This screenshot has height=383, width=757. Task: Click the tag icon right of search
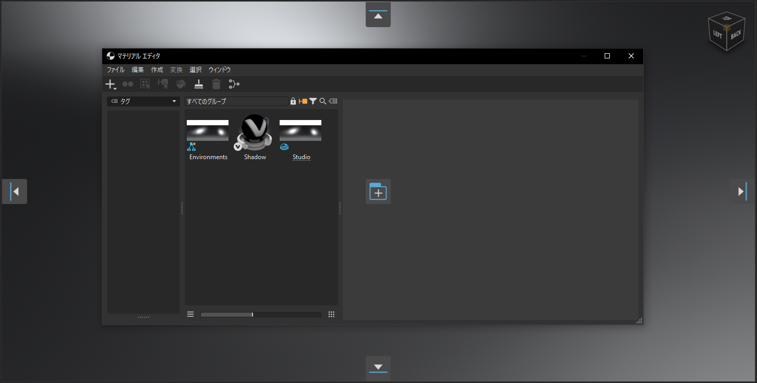pyautogui.click(x=333, y=101)
